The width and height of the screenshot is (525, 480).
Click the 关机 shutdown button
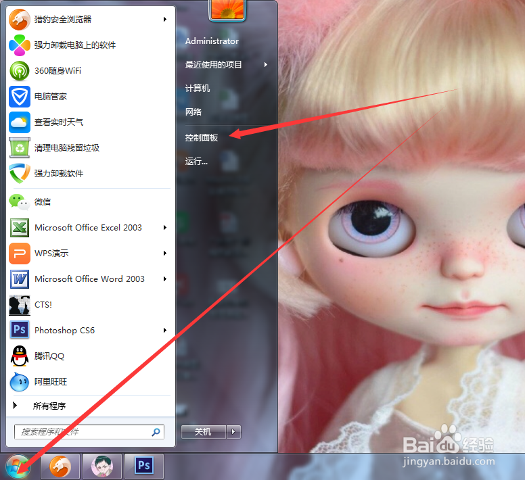click(204, 432)
